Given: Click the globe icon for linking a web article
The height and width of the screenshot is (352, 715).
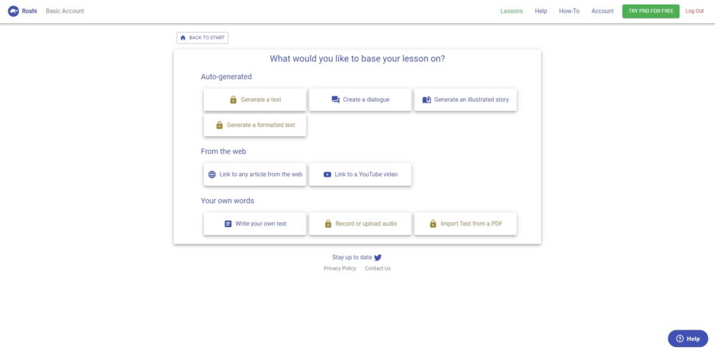Looking at the screenshot, I should click(212, 175).
